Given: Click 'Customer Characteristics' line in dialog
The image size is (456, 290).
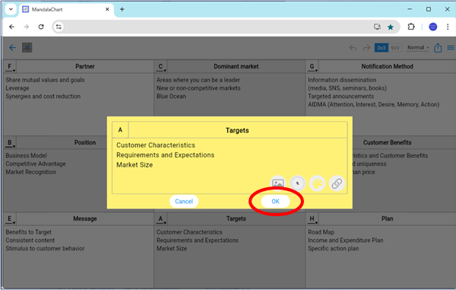Looking at the screenshot, I should 156,145.
